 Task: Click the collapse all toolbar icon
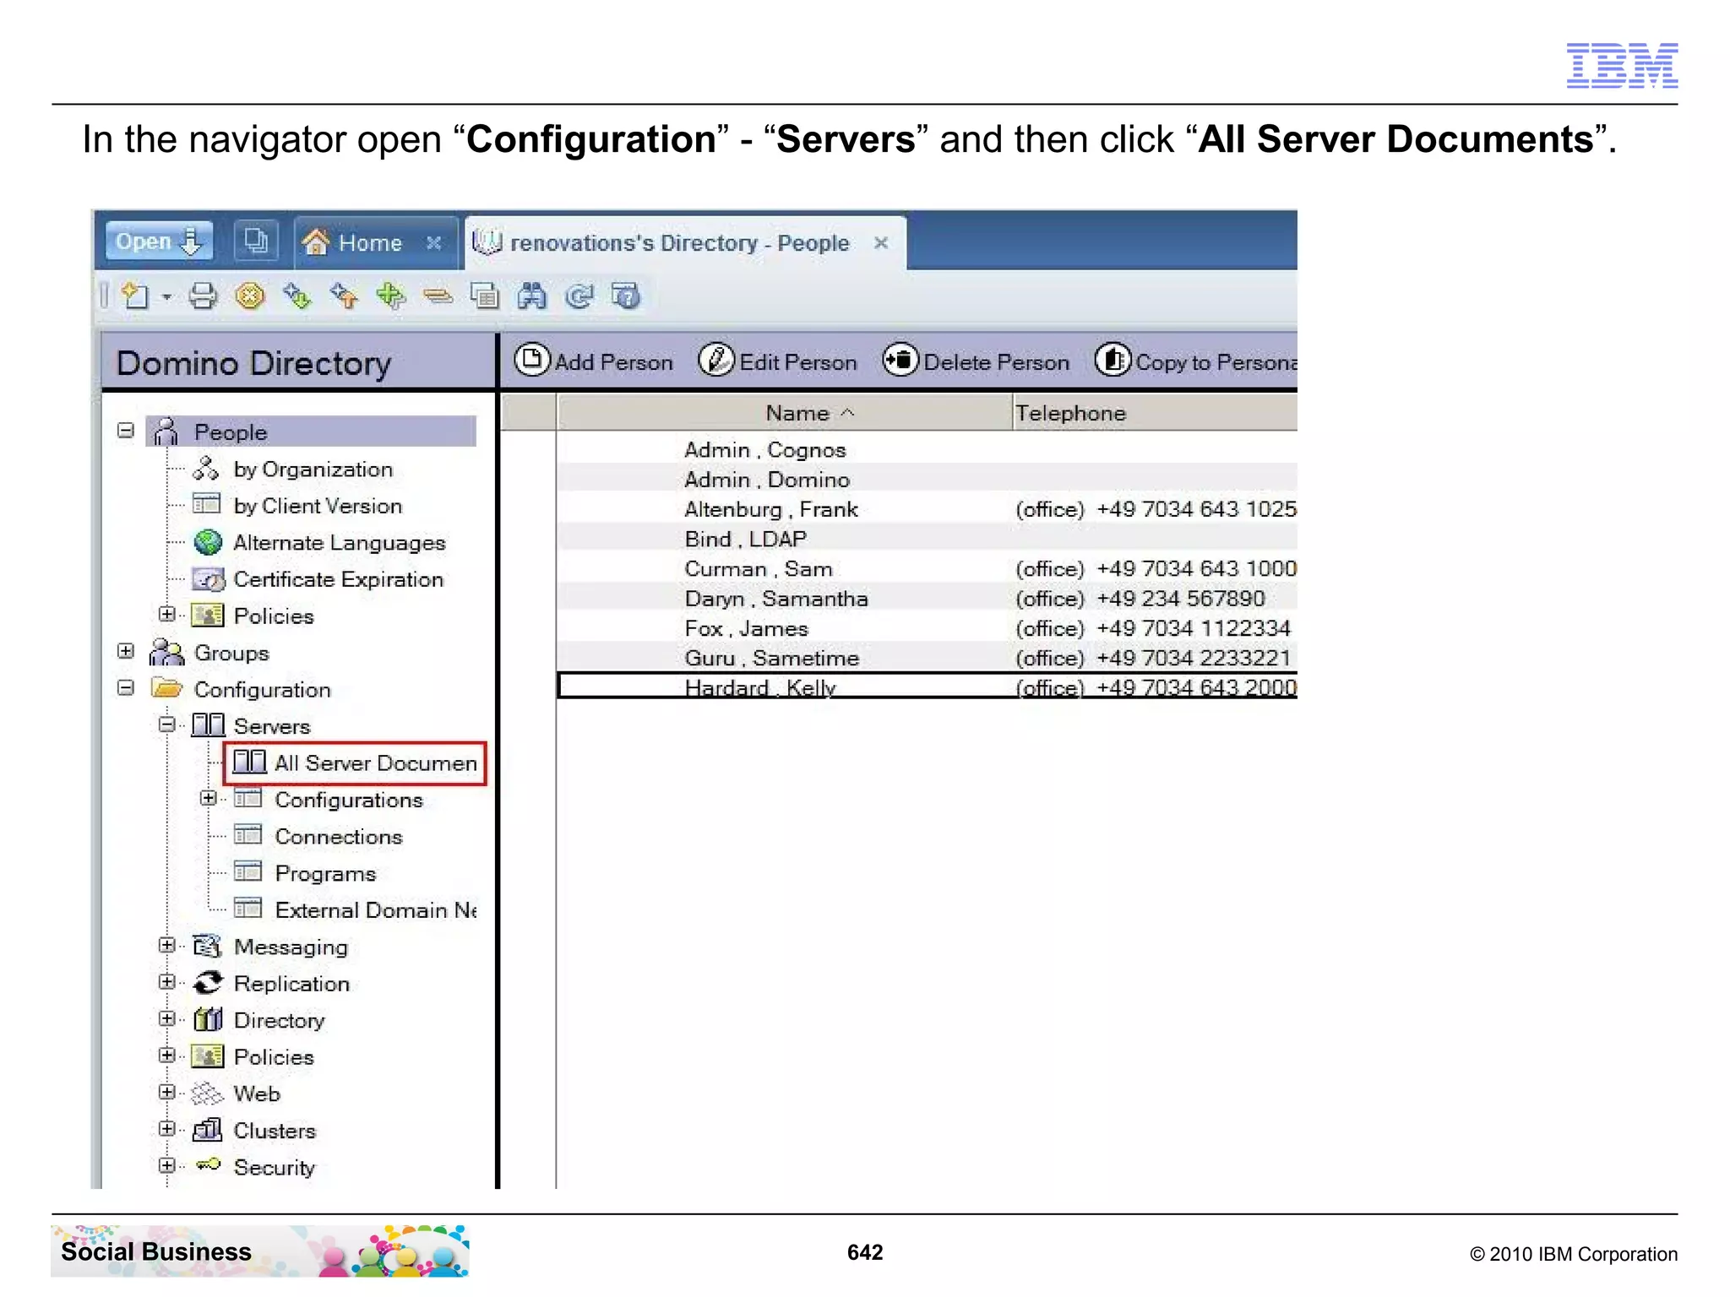[438, 296]
